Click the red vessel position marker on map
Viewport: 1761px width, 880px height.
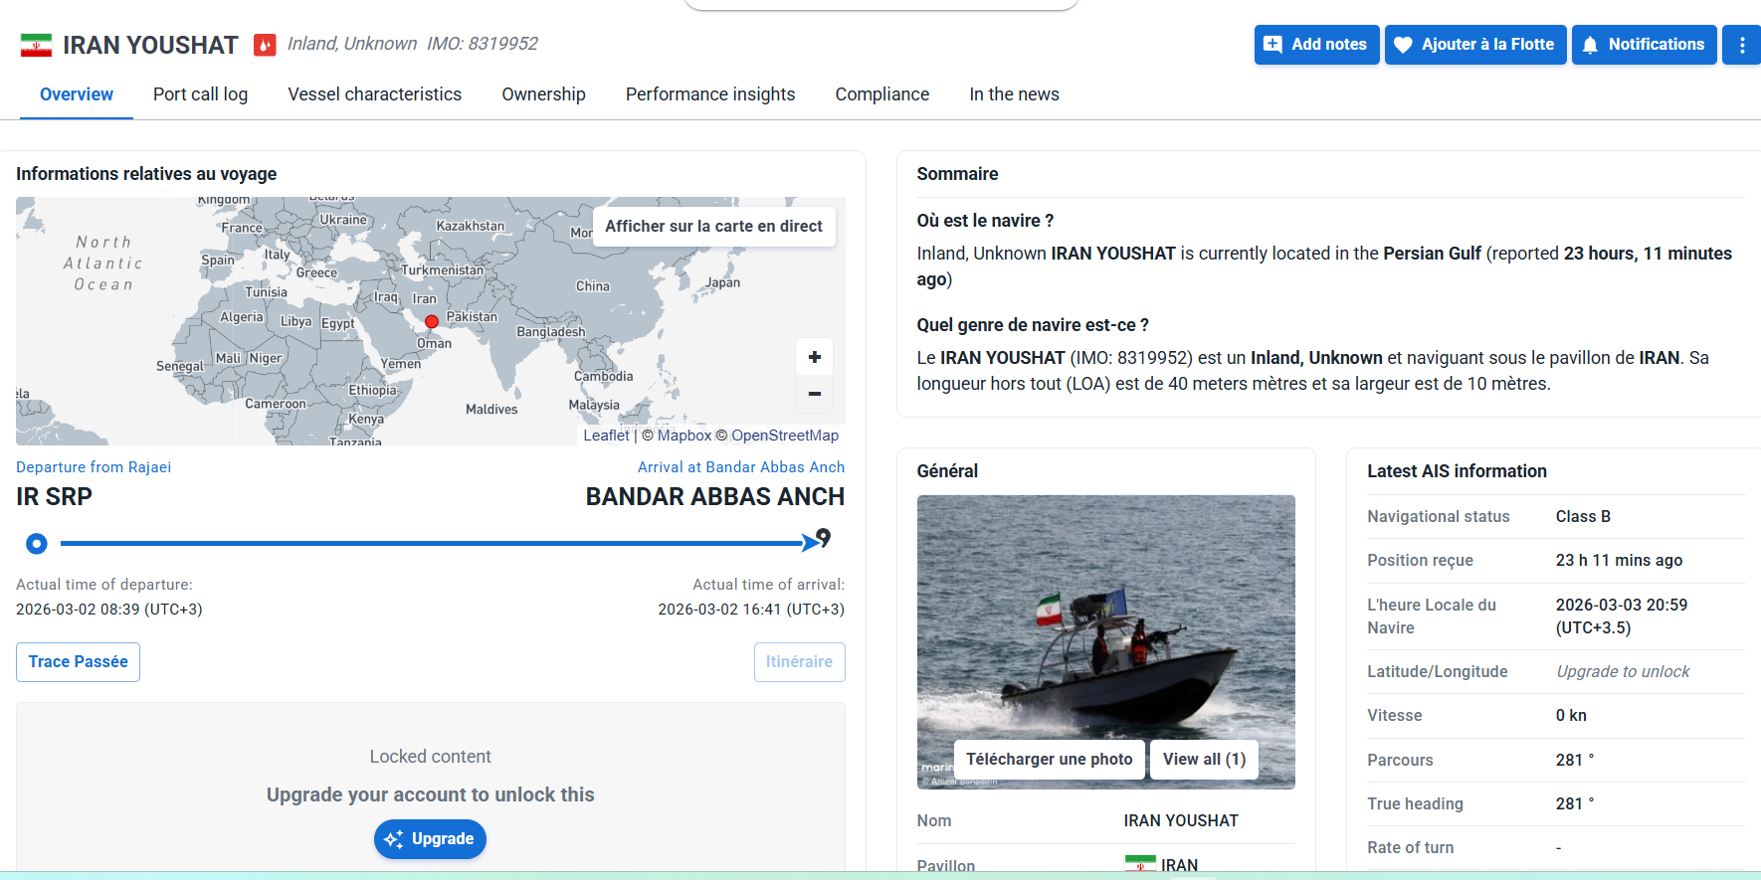432,322
